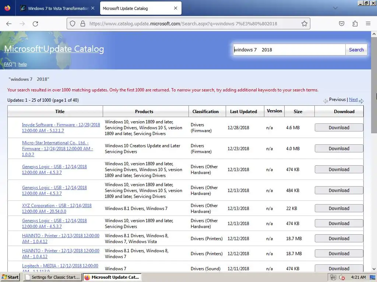Download the Logitech MEDIA sound driver
Screen dimensions: 377x282
tap(339, 268)
